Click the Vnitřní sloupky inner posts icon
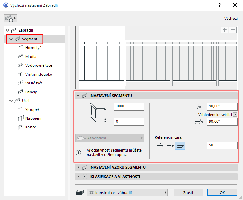The height and width of the screenshot is (200, 243). point(20,74)
